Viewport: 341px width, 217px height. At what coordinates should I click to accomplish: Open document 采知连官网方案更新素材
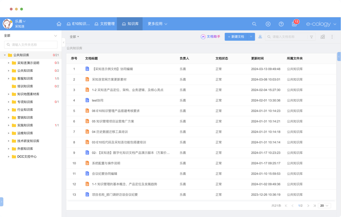click(x=109, y=79)
